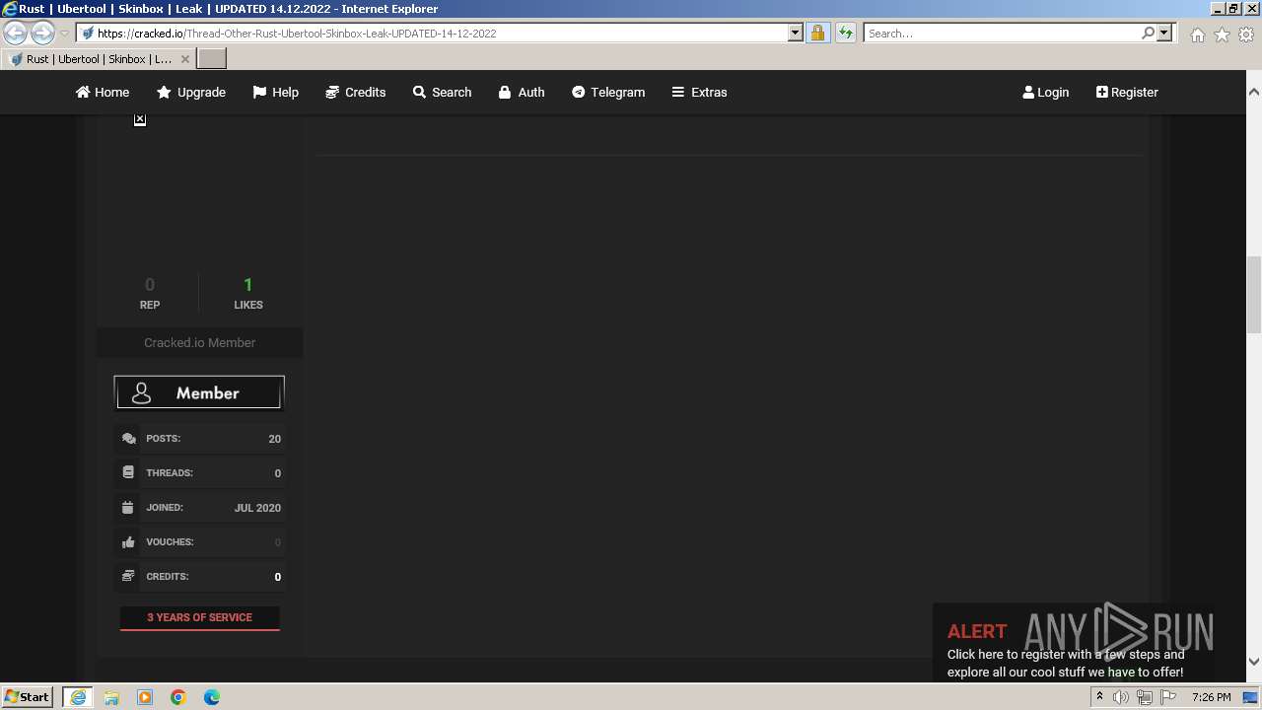Click the Member rank badge
The width and height of the screenshot is (1262, 710).
tap(199, 392)
